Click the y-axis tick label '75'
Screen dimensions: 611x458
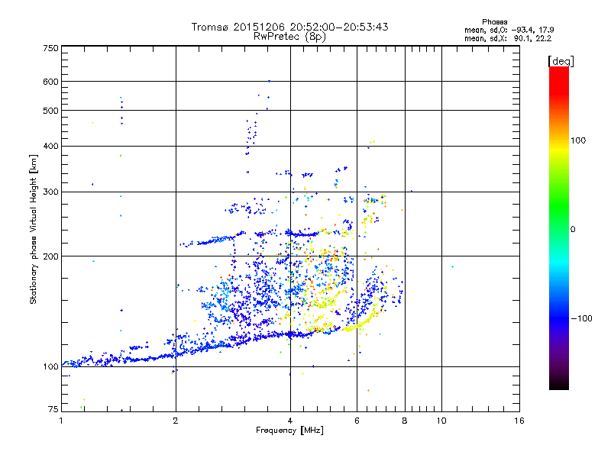coord(53,409)
